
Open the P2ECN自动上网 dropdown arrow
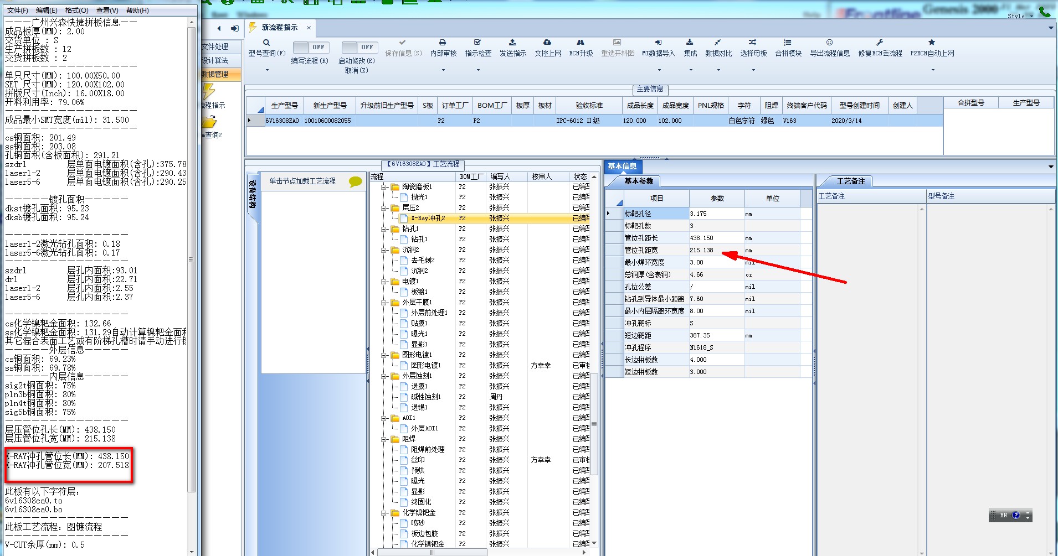pos(933,70)
